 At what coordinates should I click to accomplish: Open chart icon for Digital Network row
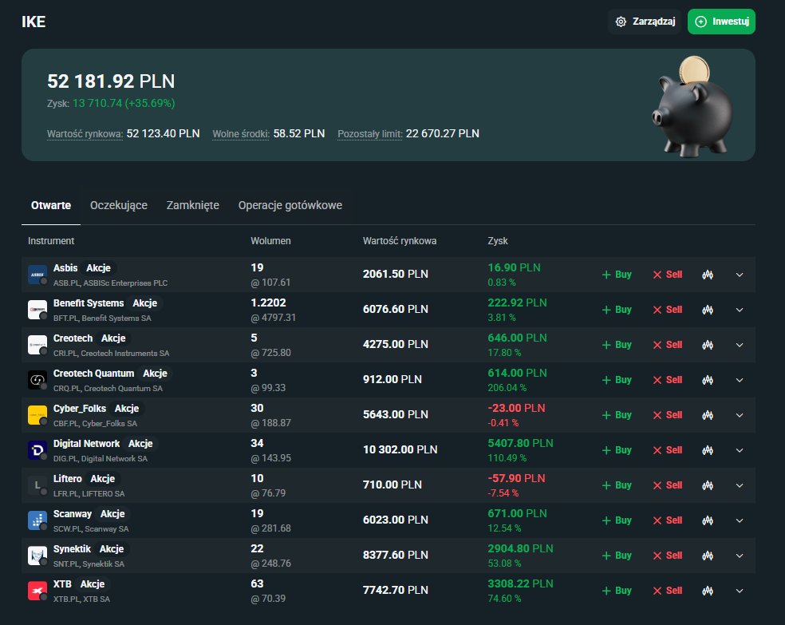708,449
